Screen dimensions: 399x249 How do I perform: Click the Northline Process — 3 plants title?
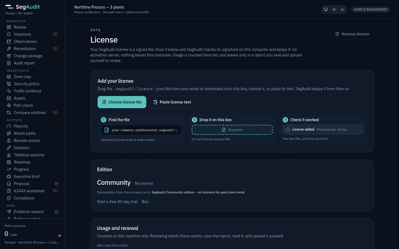(x=99, y=7)
